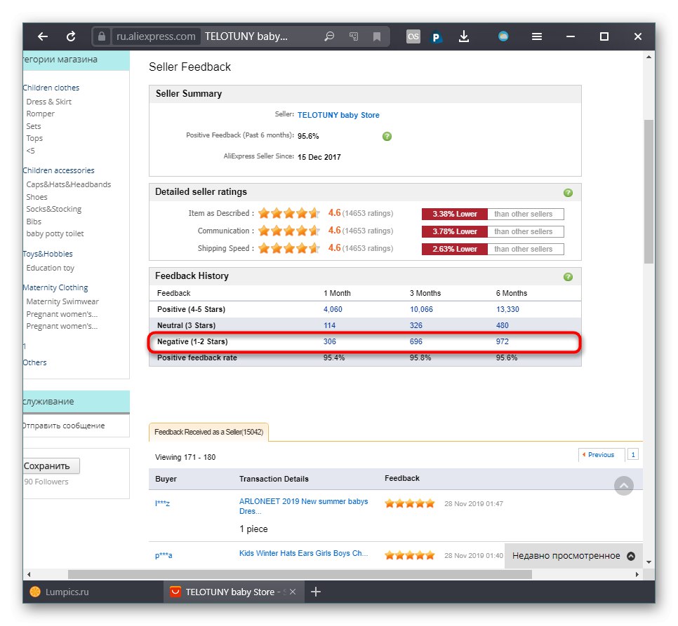The height and width of the screenshot is (626, 678).
Task: Open 1 Month neutral count 114
Action: pyautogui.click(x=329, y=325)
